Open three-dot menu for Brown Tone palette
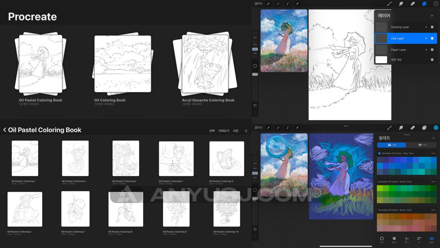 433,210
